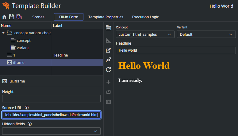Click the home icon in the toolbar
238x136 pixels.
tap(4, 17)
